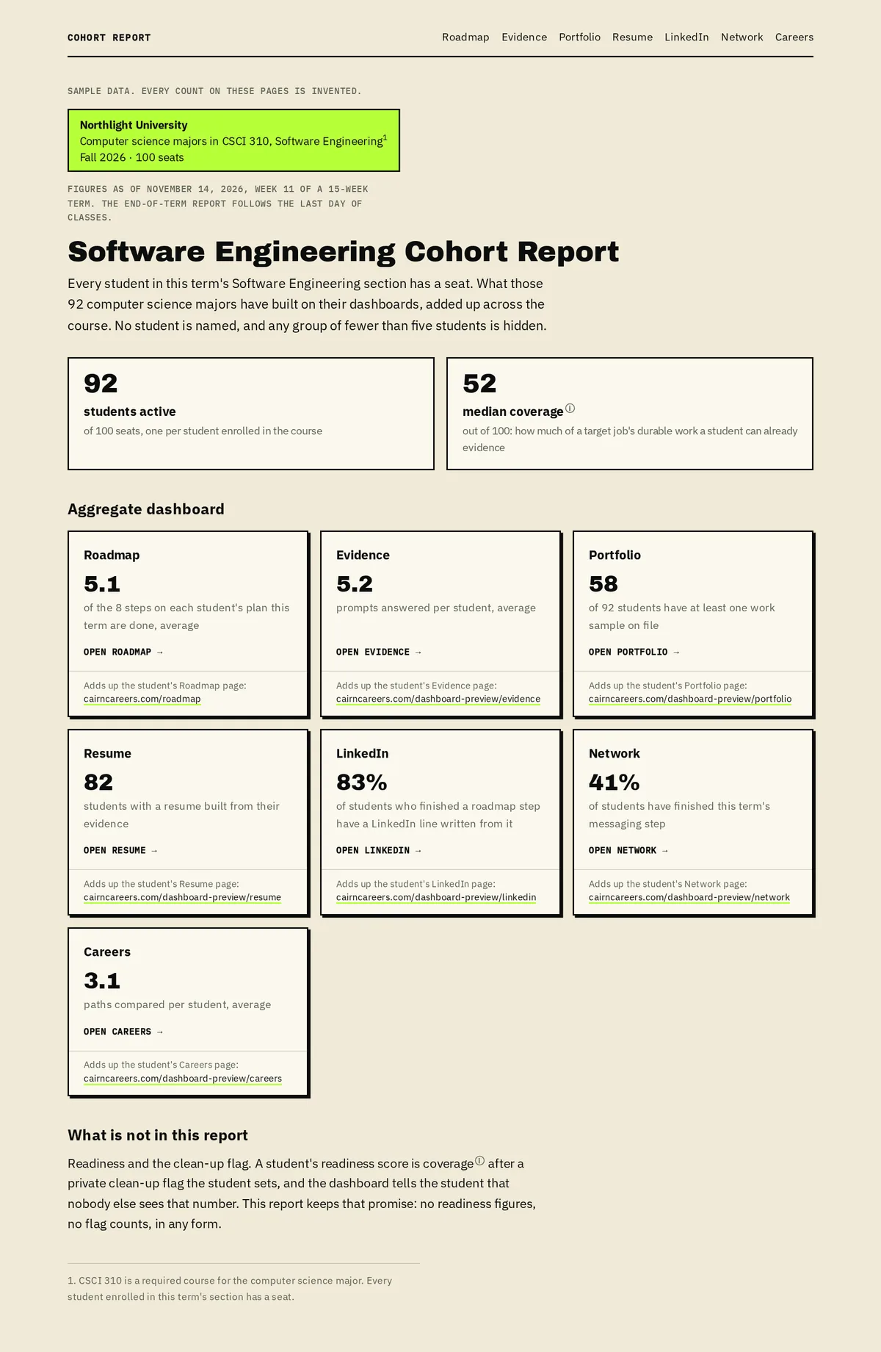Open the cairncareers.com/roadmap URL

click(x=142, y=699)
